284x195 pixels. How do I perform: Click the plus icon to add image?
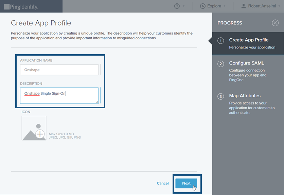(40, 134)
